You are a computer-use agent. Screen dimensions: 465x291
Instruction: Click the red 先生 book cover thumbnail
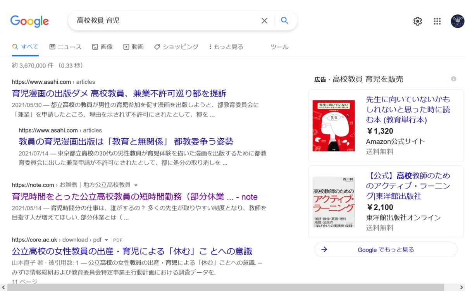334,126
